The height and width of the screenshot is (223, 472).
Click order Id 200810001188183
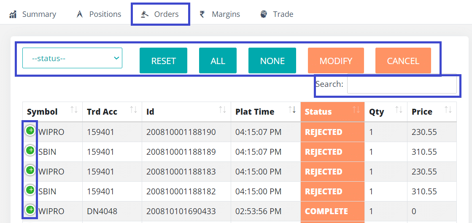click(x=181, y=172)
